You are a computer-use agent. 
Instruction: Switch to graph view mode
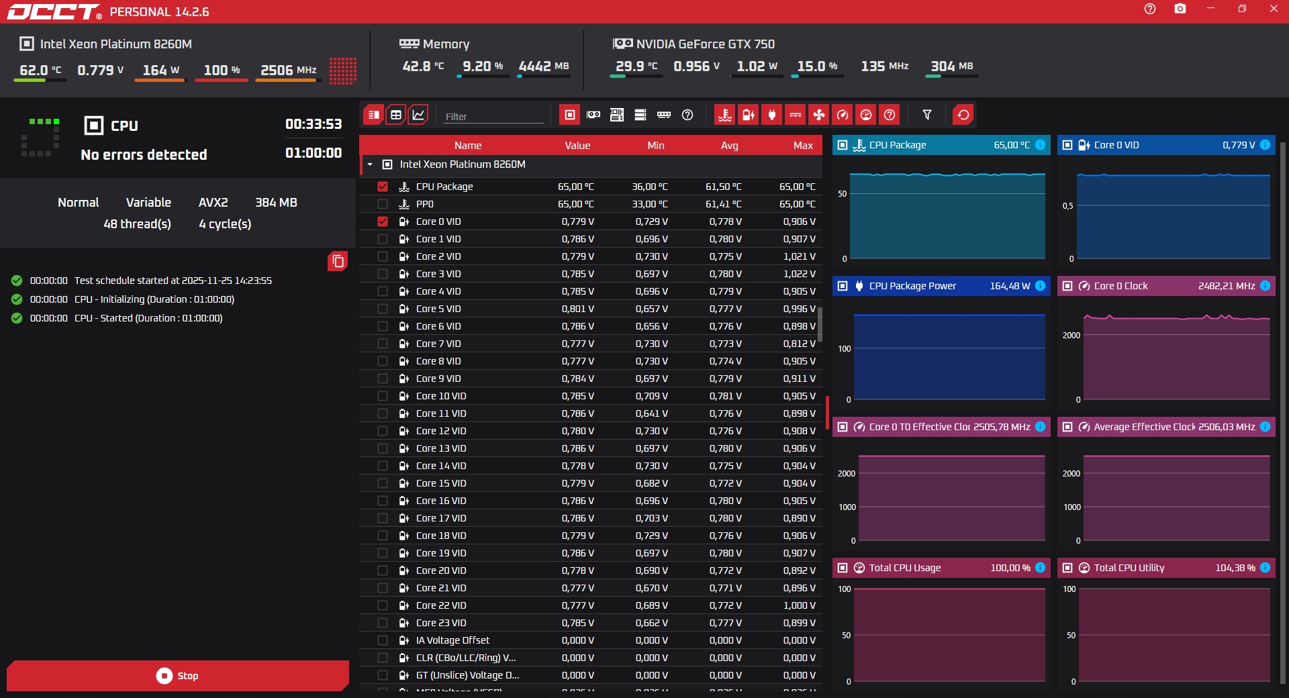point(418,115)
